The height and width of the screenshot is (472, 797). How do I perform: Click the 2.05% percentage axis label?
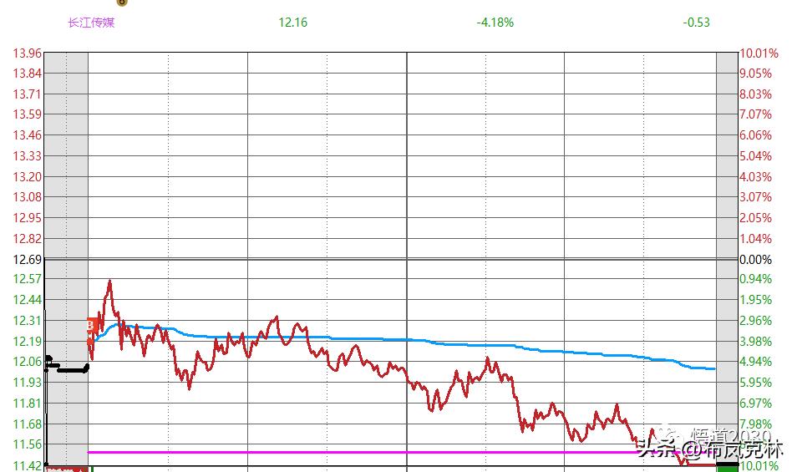coord(755,218)
